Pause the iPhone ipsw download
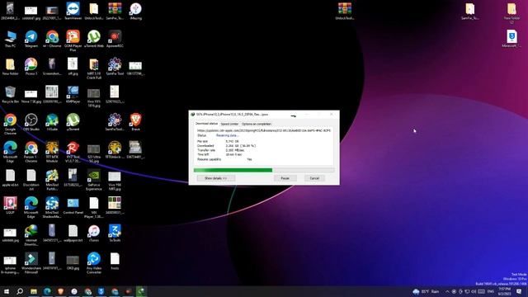Viewport: 528px width, 297px height. tap(285, 178)
